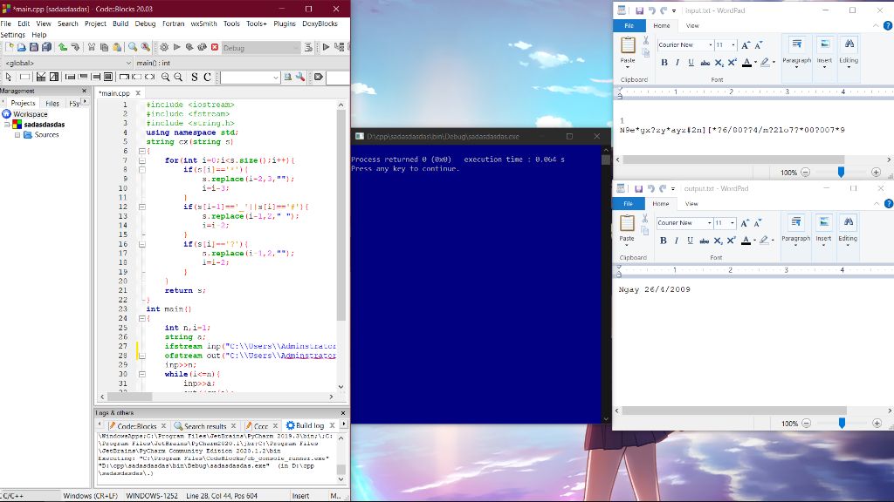Screen dimensions: 894x502
Task: Open the Build menu in Code::Blocks
Action: tap(120, 24)
